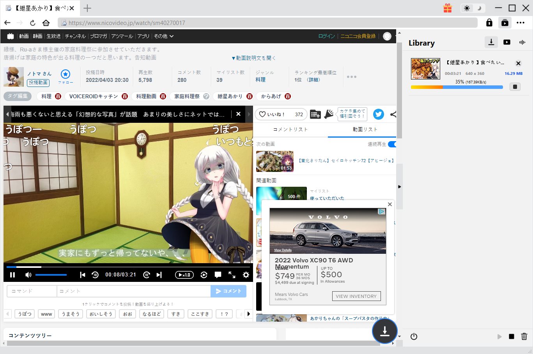
Task: Open the 生放送 menu item
Action: (53, 36)
